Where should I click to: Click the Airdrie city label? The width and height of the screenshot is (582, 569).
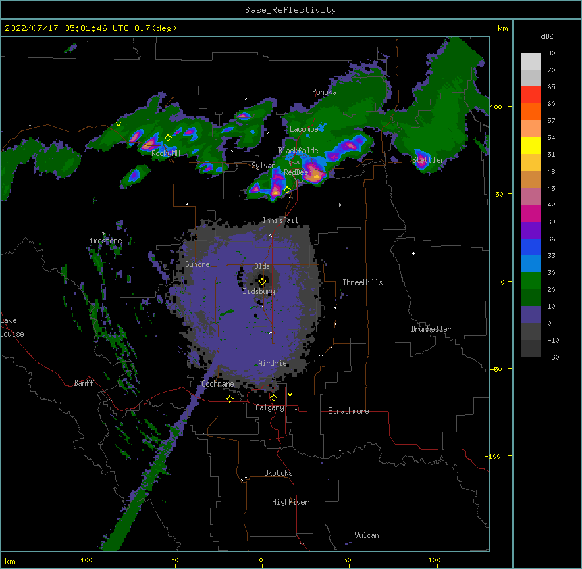click(x=272, y=363)
